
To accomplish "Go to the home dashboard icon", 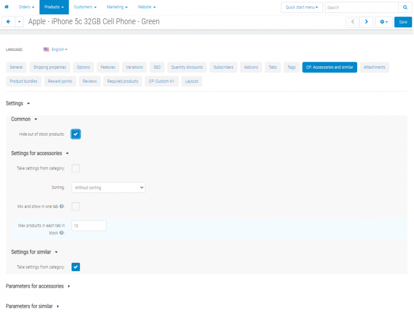I will [7, 7].
